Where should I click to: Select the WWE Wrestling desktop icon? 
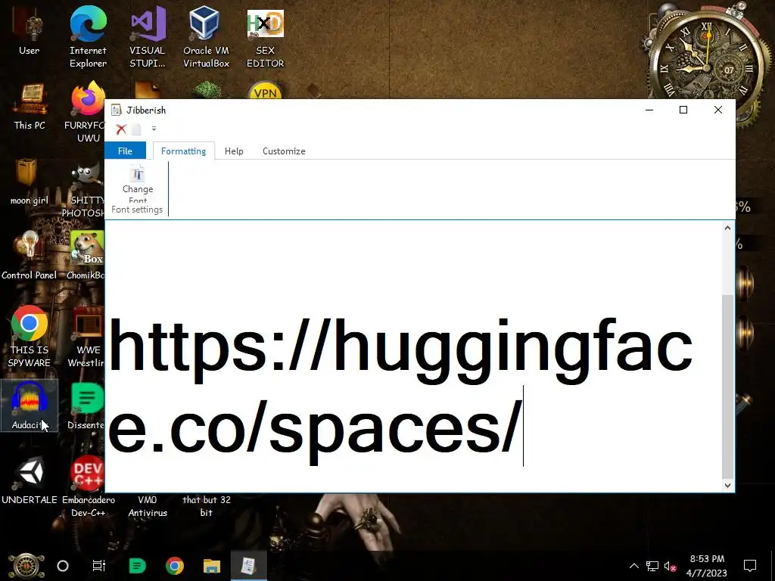tap(86, 337)
